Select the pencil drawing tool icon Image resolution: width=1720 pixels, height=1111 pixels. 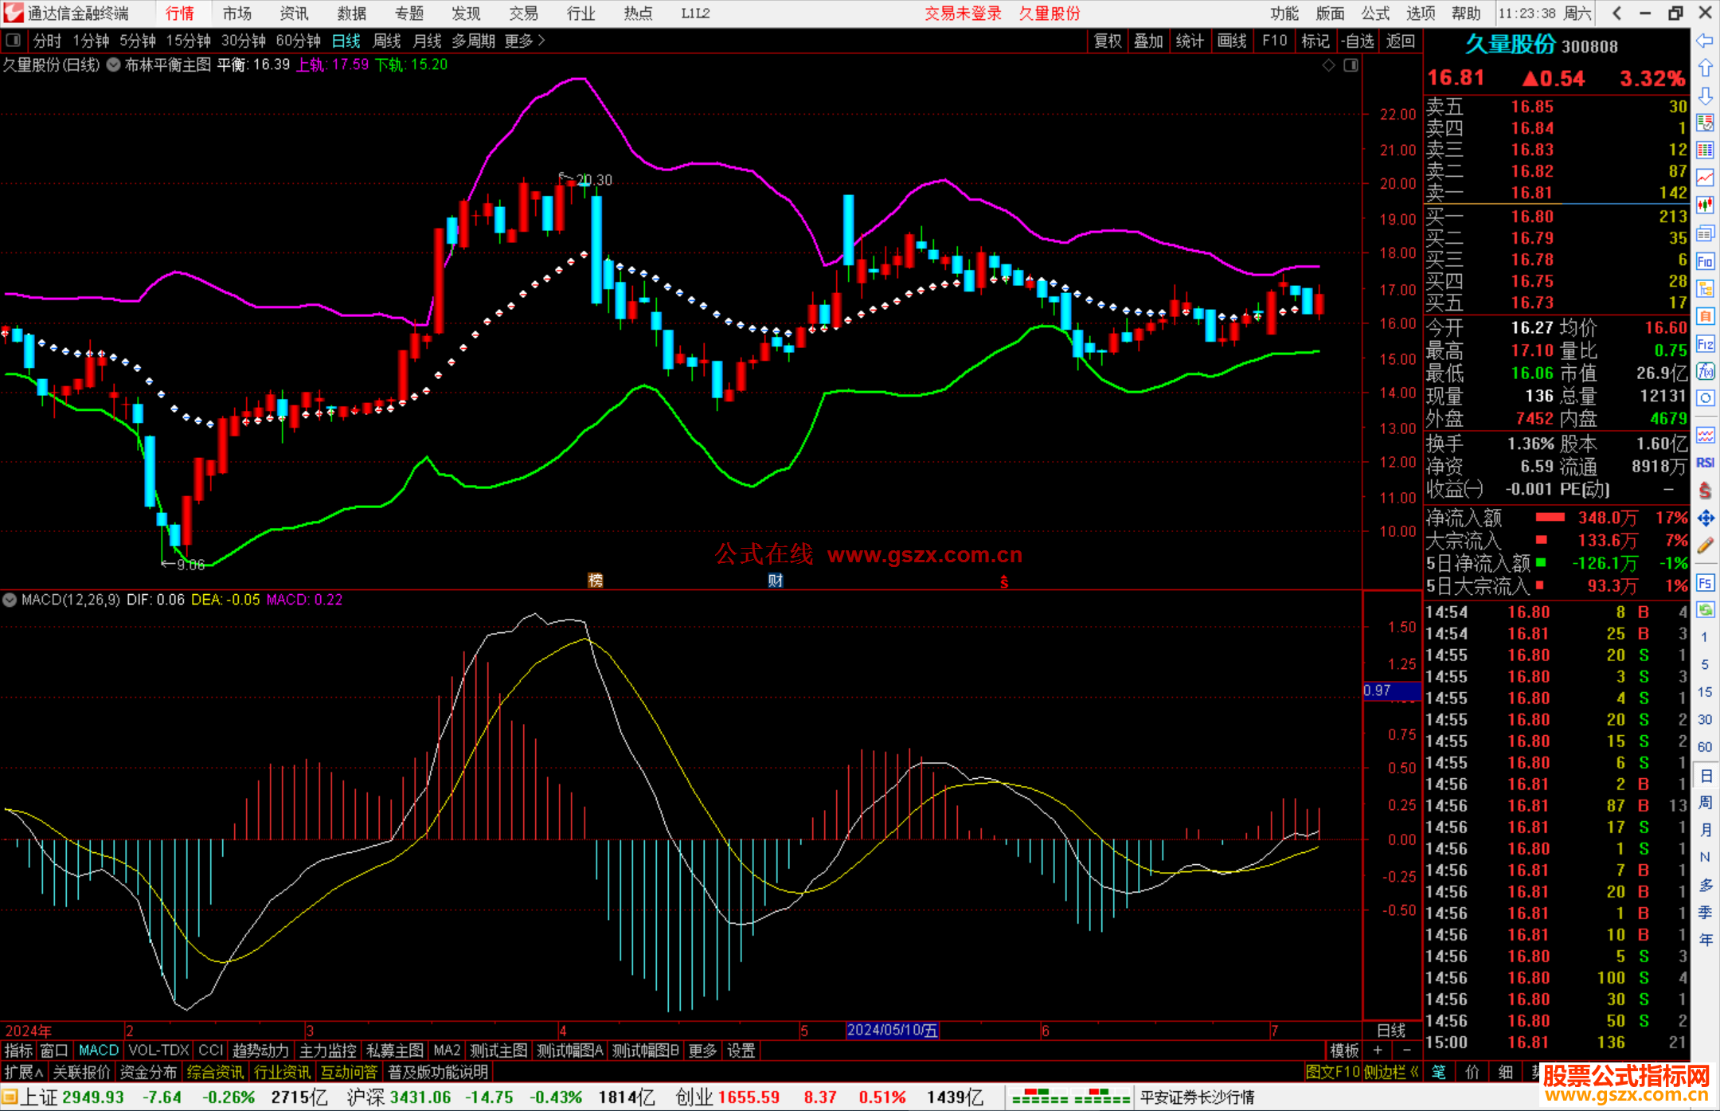[1705, 546]
